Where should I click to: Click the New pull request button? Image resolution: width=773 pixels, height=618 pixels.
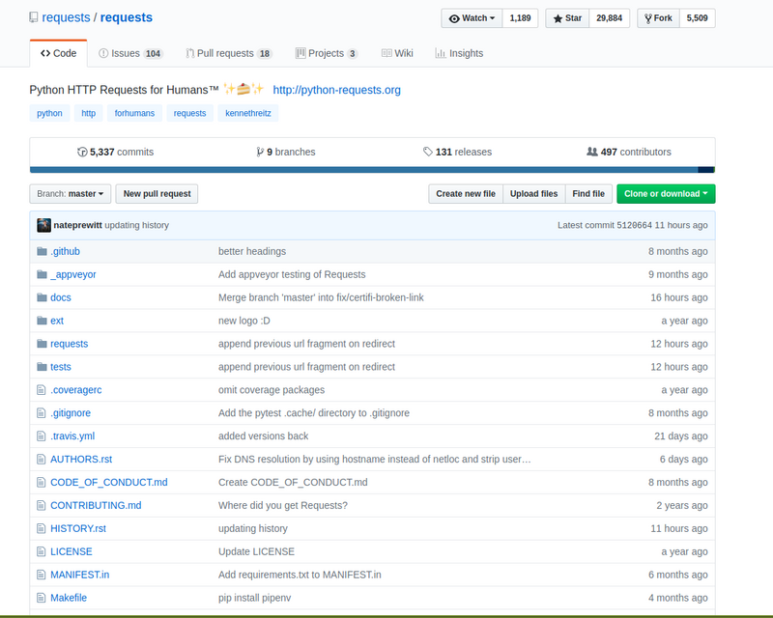coord(157,194)
